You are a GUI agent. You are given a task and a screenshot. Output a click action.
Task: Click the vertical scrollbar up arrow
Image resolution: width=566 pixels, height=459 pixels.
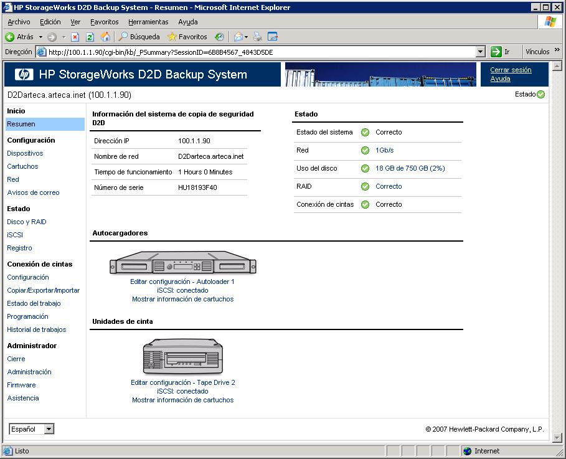pyautogui.click(x=557, y=66)
